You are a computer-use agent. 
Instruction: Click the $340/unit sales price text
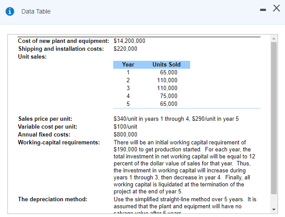[x=176, y=119]
